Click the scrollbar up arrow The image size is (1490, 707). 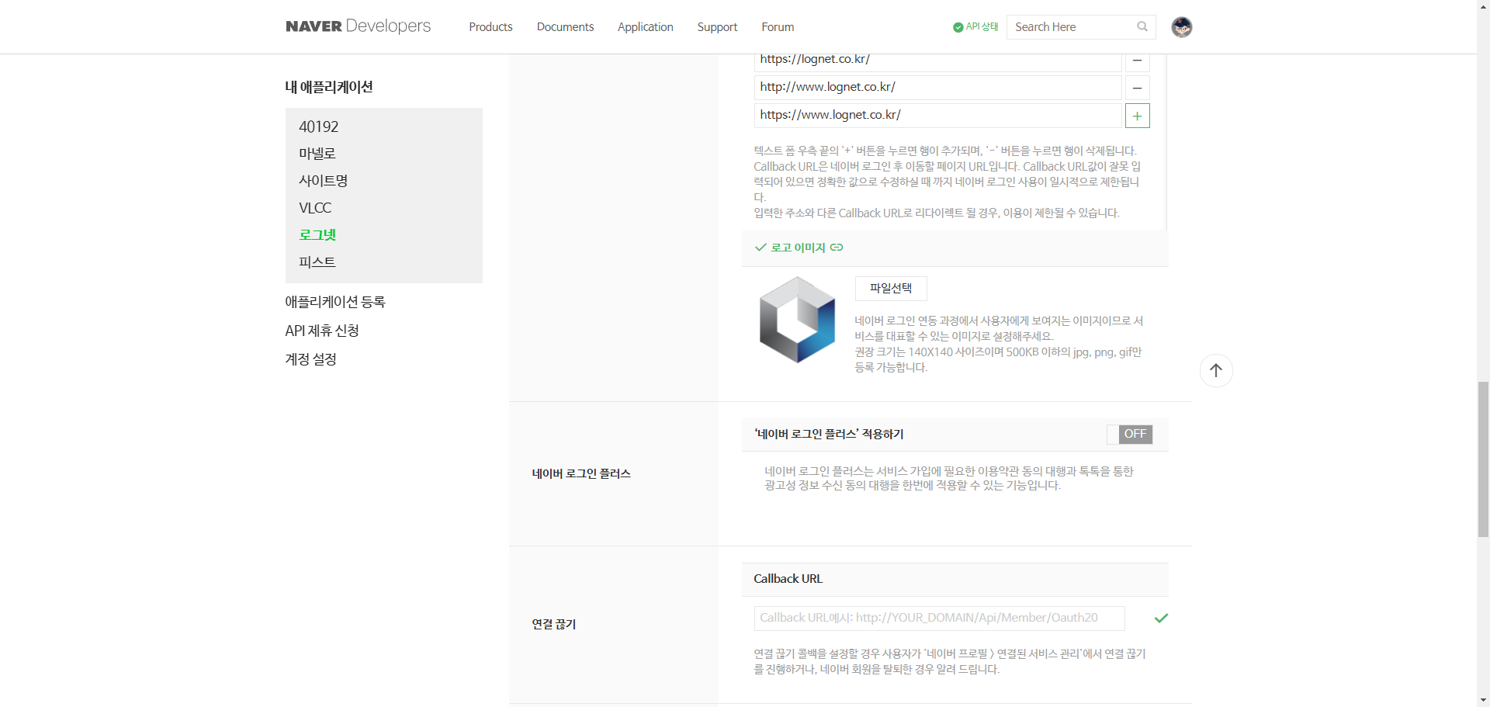click(x=1483, y=6)
